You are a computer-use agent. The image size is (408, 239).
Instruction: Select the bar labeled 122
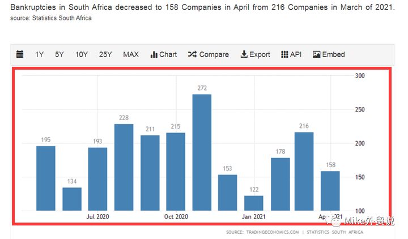[x=254, y=203]
